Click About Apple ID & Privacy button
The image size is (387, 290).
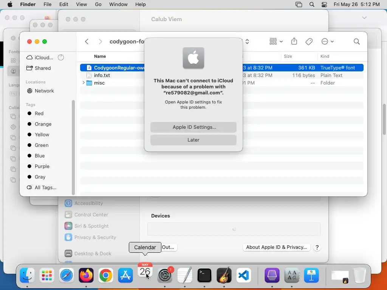pyautogui.click(x=276, y=247)
